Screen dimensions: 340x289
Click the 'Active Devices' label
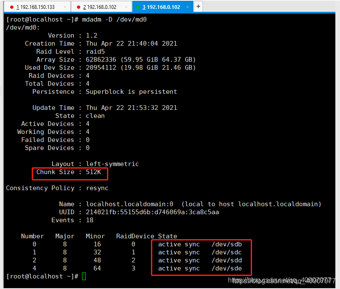48,124
